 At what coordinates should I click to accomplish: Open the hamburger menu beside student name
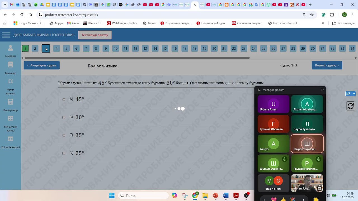coord(6,35)
